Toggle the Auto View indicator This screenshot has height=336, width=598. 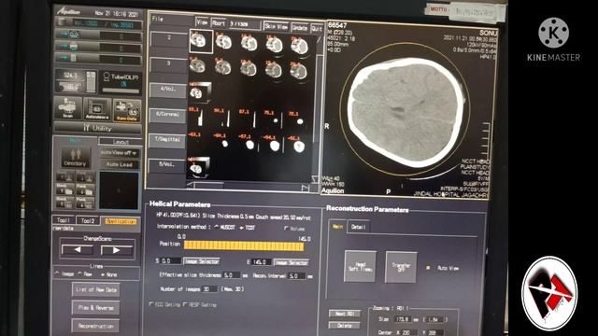[x=428, y=268]
